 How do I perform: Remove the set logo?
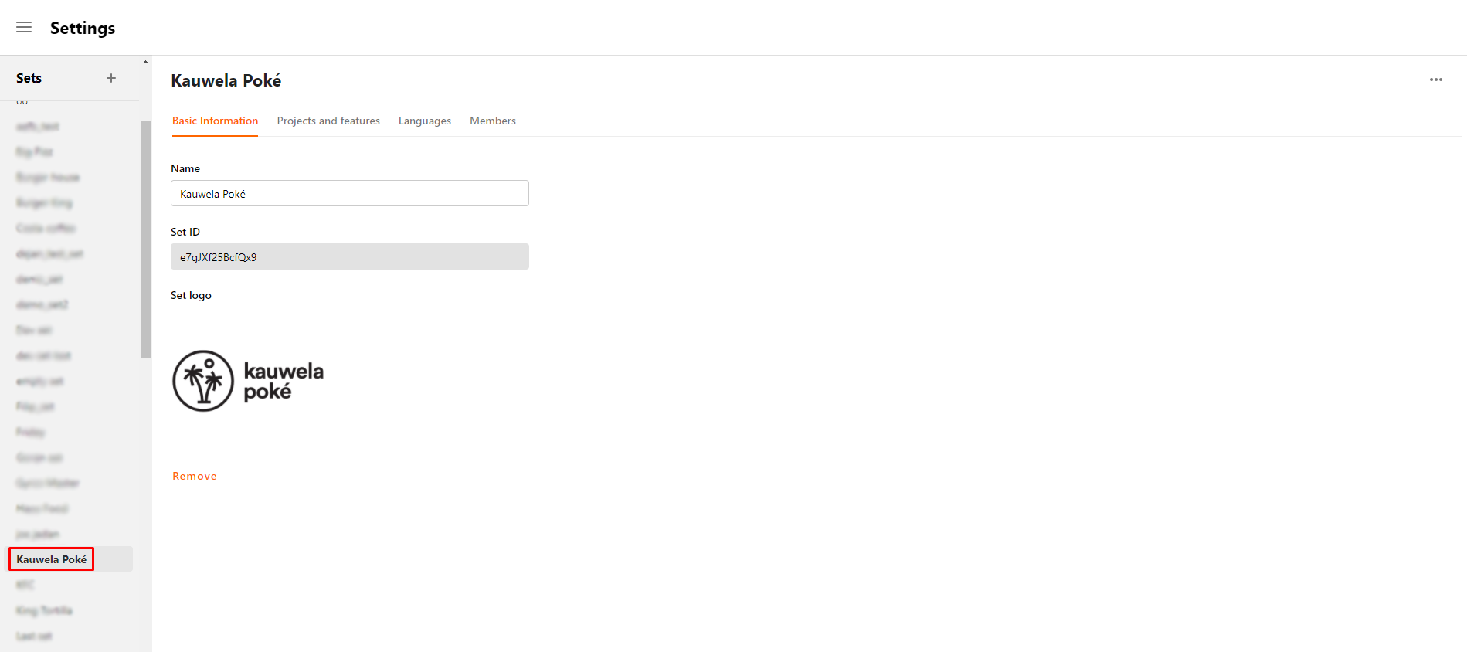click(x=195, y=476)
